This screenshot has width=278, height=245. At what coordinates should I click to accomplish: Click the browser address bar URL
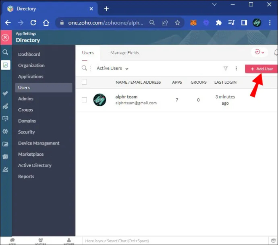pyautogui.click(x=106, y=23)
